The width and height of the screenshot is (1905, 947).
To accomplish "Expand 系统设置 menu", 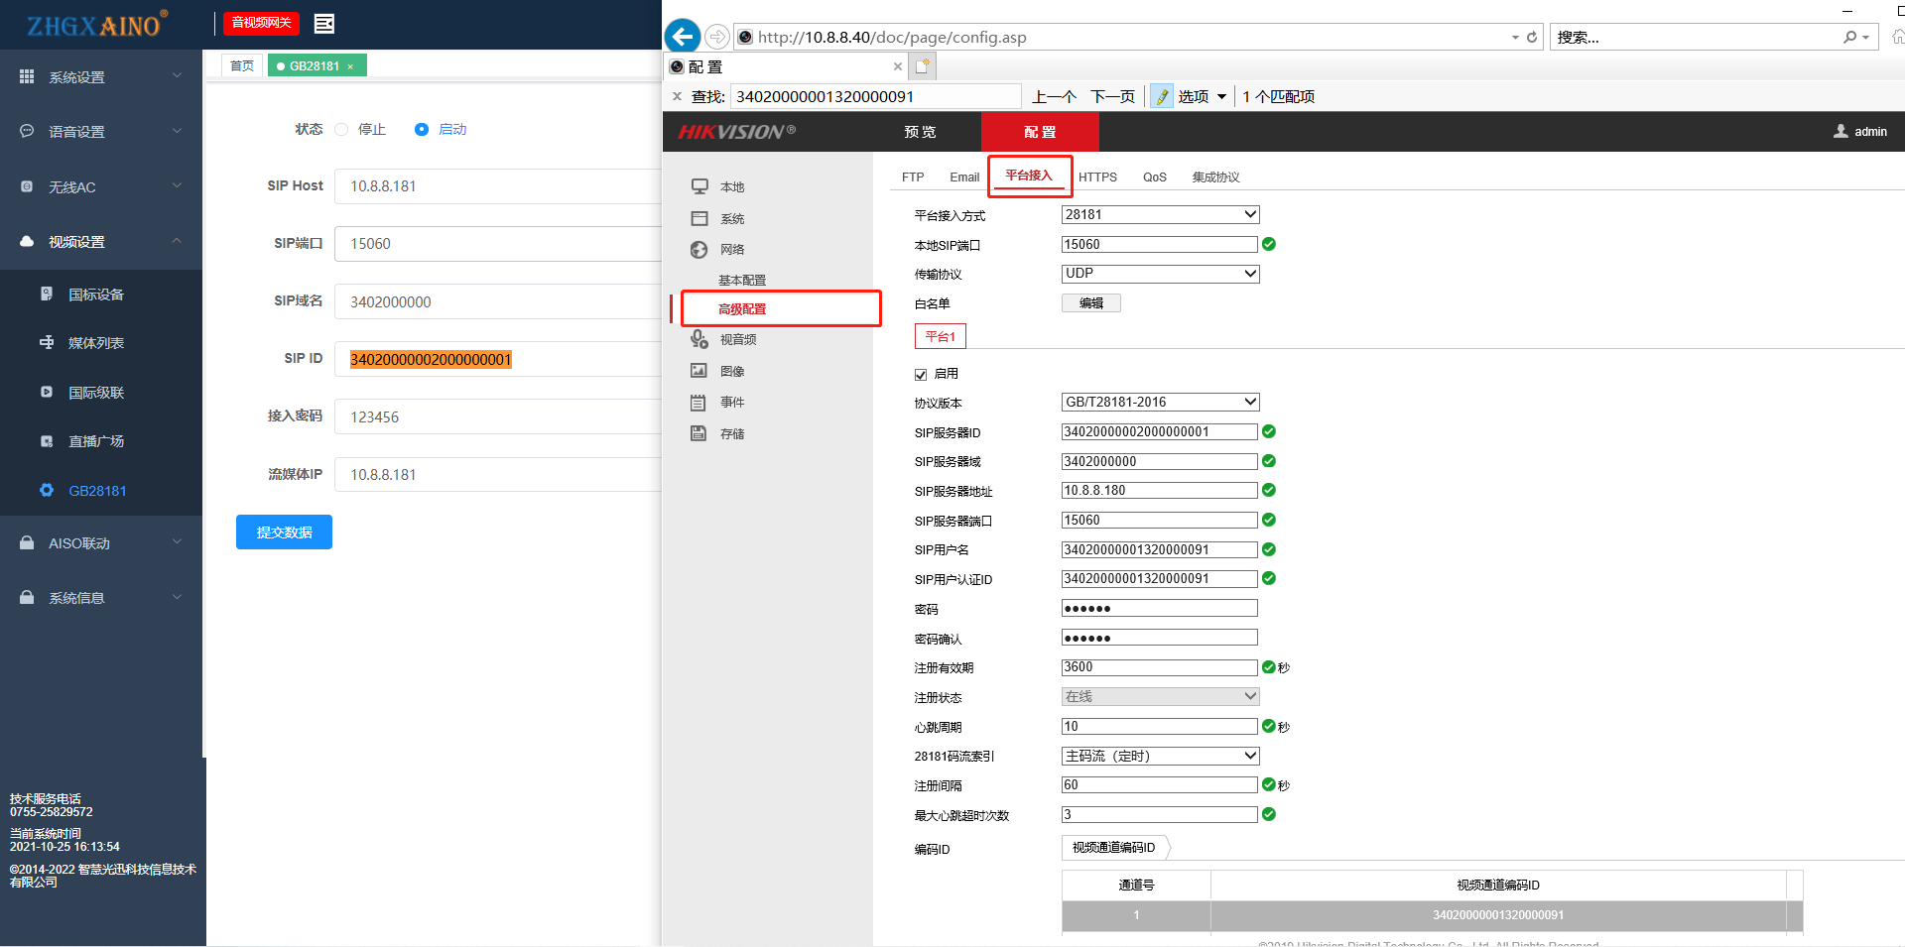I will (101, 76).
